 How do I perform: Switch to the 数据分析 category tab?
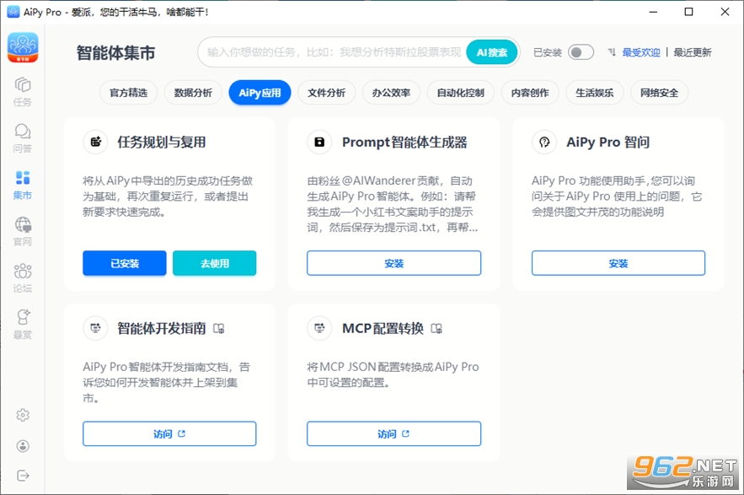(193, 93)
